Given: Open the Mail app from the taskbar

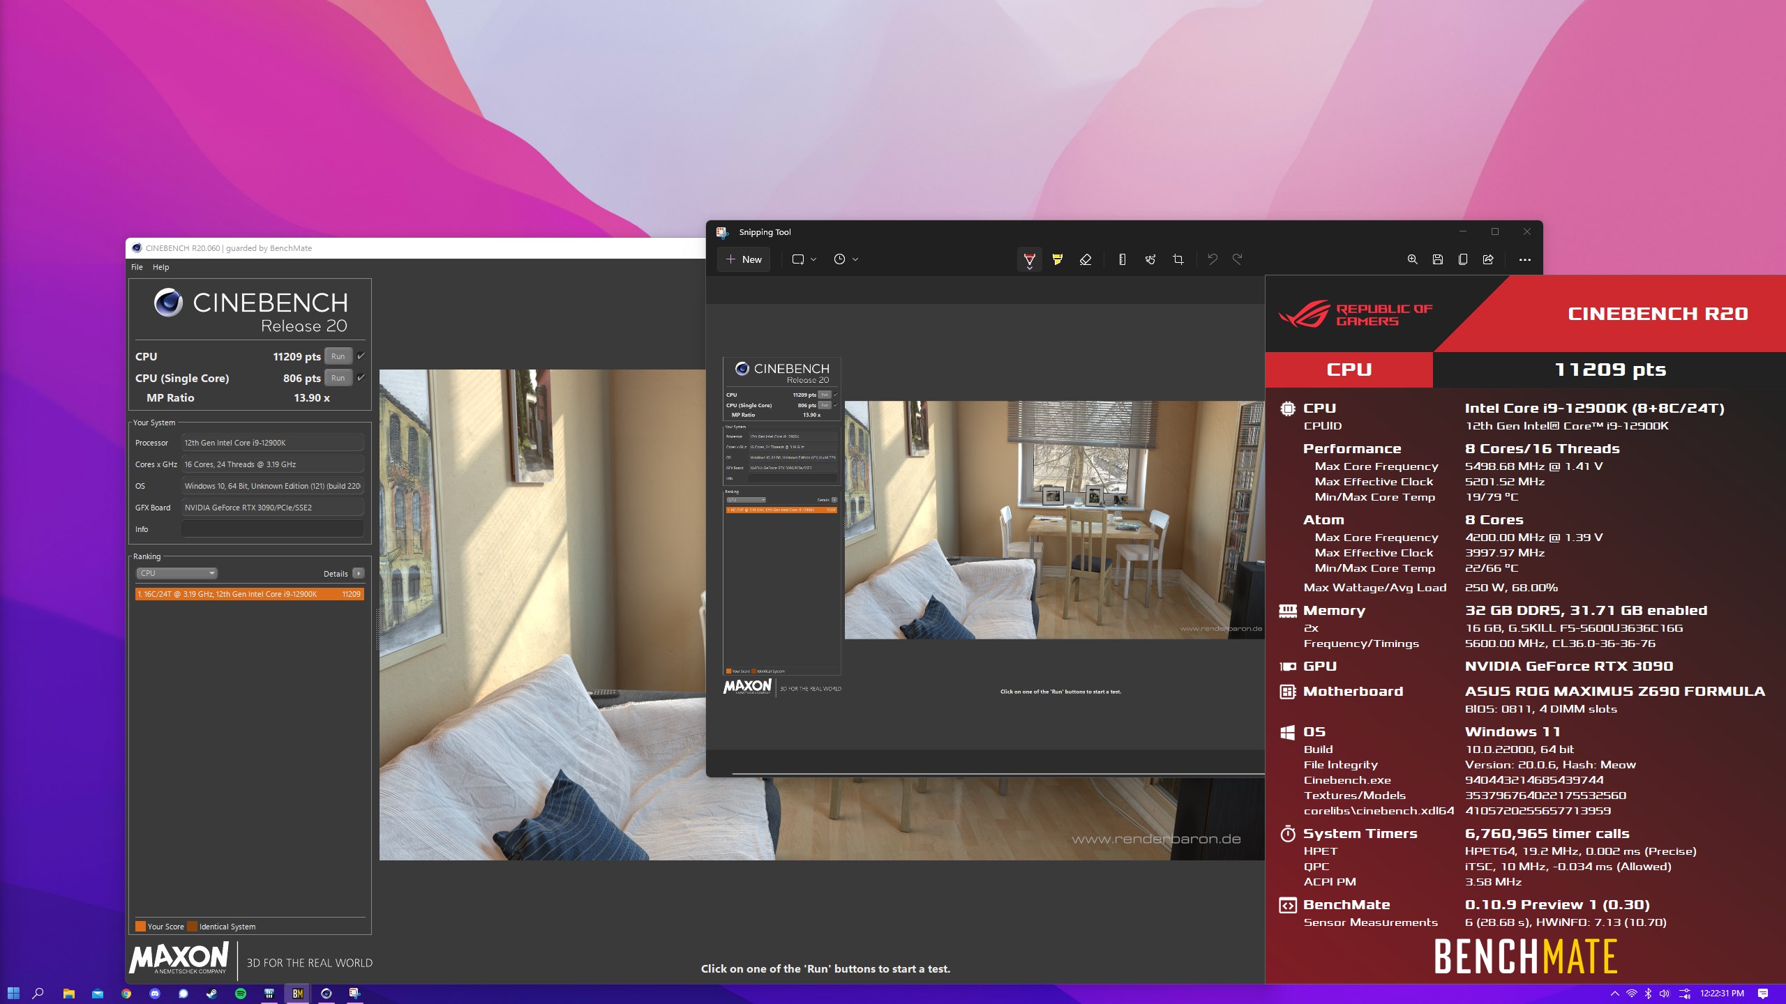Looking at the screenshot, I should coord(98,993).
